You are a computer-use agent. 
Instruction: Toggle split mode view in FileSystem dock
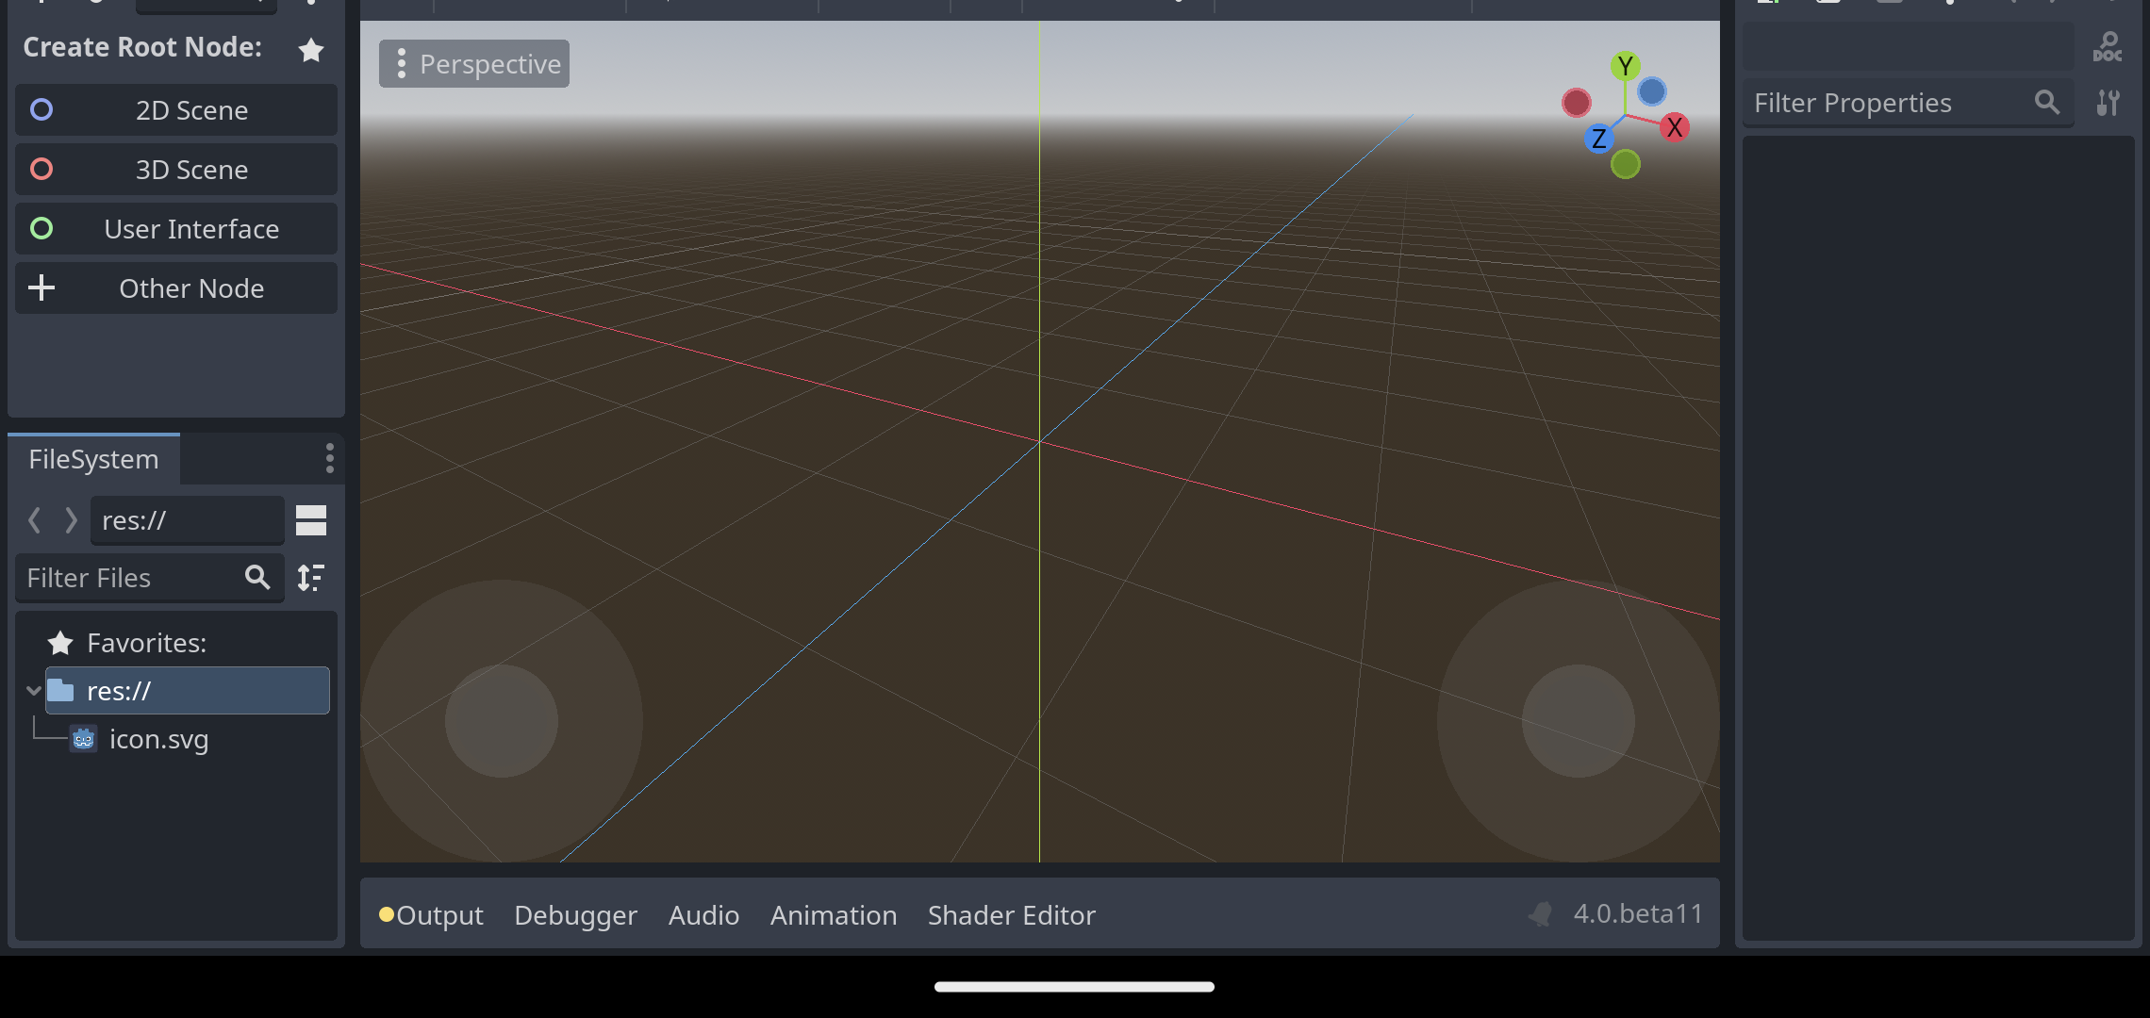[x=311, y=519]
